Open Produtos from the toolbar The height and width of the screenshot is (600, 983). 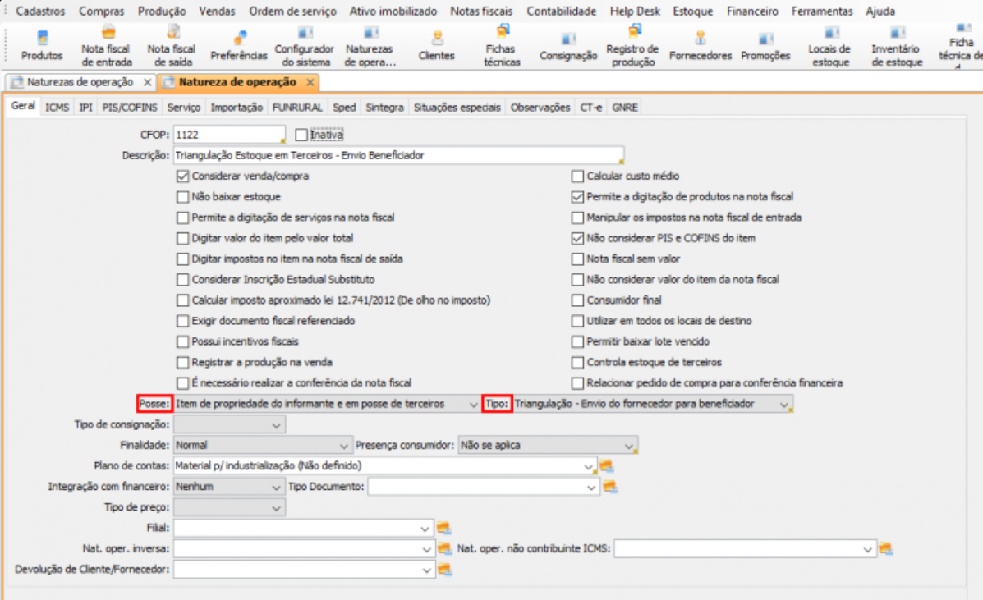point(42,46)
